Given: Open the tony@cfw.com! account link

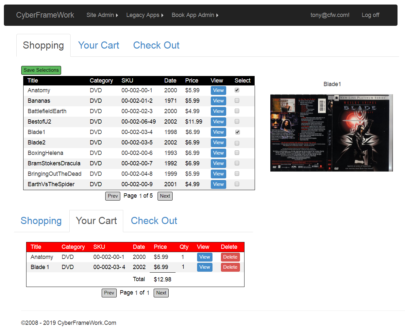Looking at the screenshot, I should coord(330,15).
